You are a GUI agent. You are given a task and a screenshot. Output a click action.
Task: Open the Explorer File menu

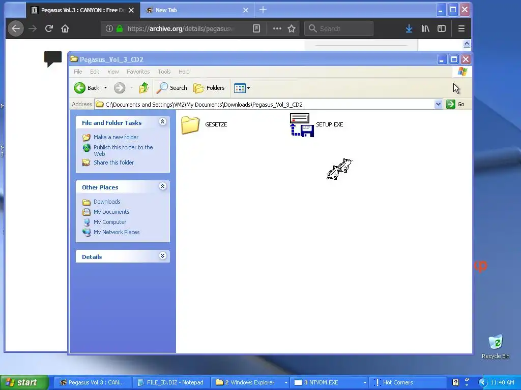pos(78,72)
